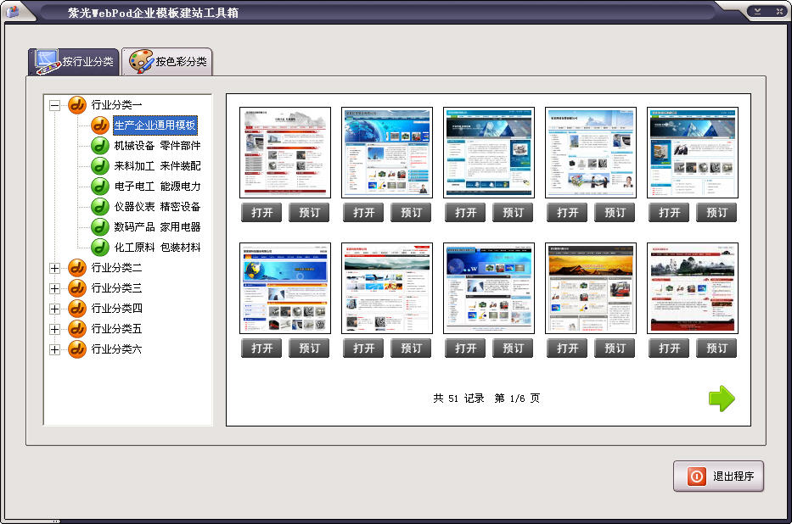Select the 生产企业通用模板 tree item

point(155,125)
